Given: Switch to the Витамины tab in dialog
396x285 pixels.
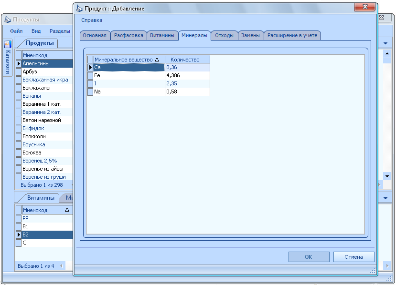Looking at the screenshot, I should tap(162, 36).
